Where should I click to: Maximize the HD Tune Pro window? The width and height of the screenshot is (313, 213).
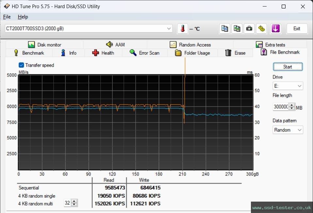pos(284,7)
